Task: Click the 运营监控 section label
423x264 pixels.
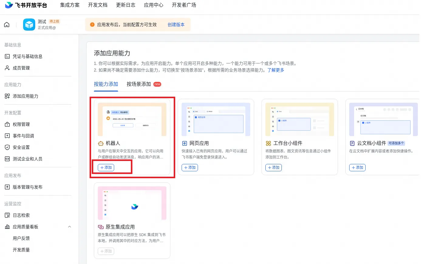Action: [x=13, y=204]
